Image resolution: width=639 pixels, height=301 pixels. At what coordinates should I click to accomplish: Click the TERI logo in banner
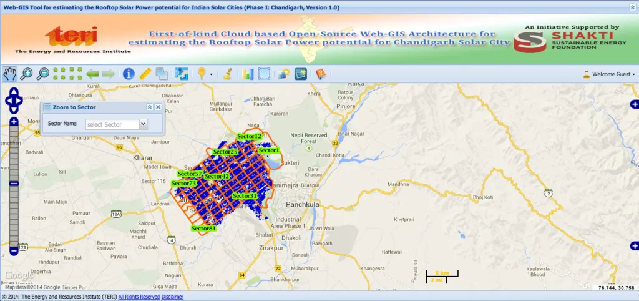(73, 39)
